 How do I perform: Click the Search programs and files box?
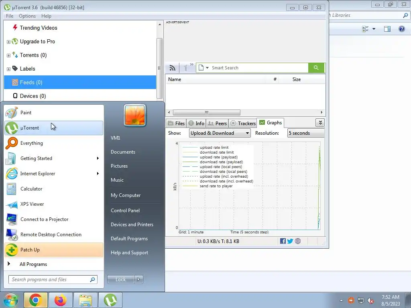tap(53, 280)
